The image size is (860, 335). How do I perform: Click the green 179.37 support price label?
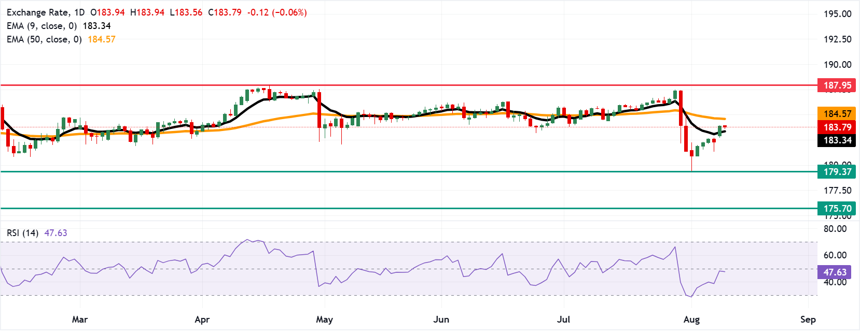pos(837,172)
